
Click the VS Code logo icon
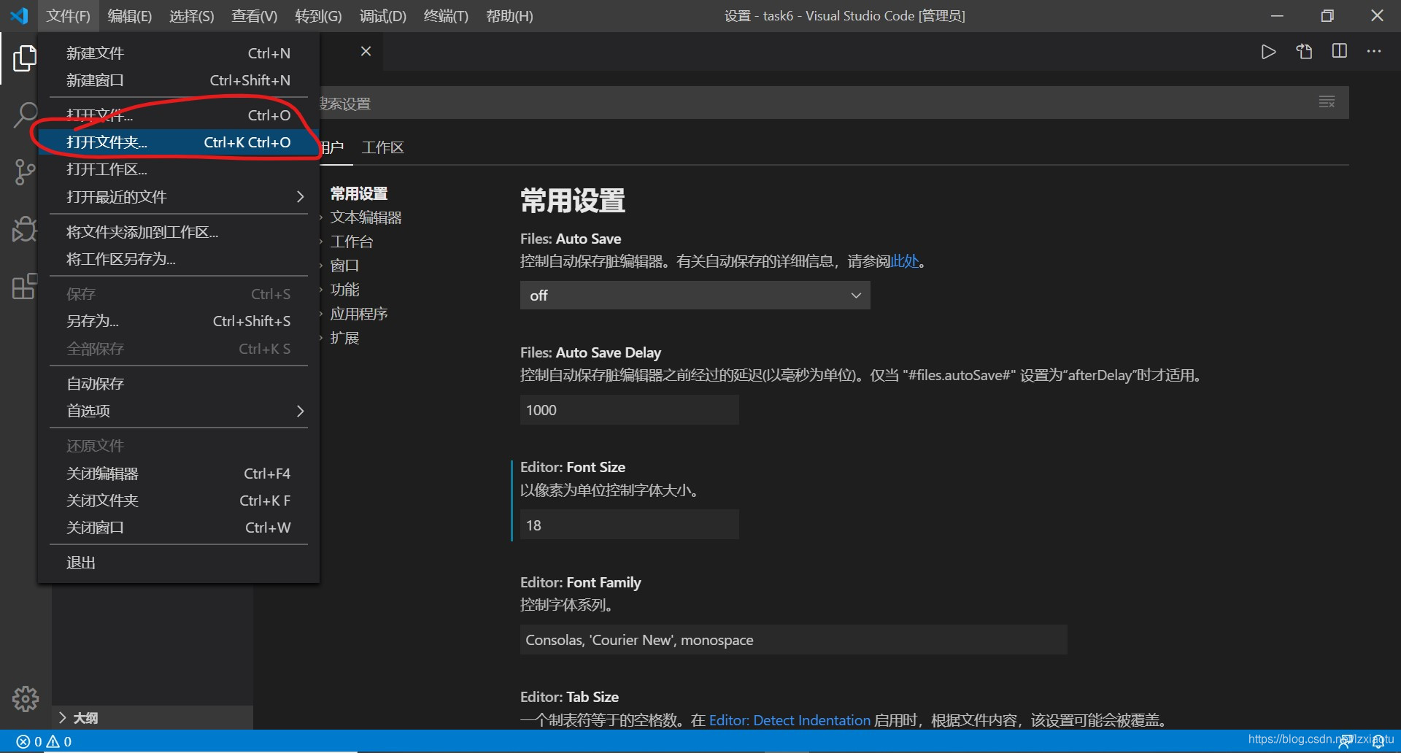tap(20, 15)
